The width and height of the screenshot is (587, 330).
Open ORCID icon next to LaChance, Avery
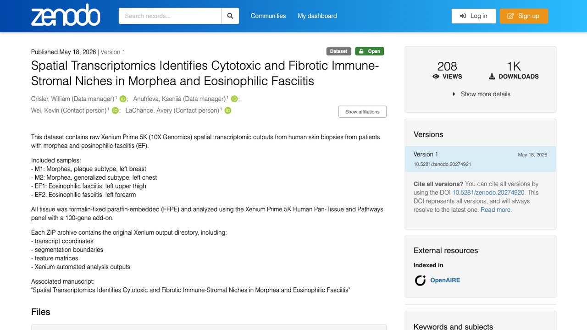click(228, 110)
